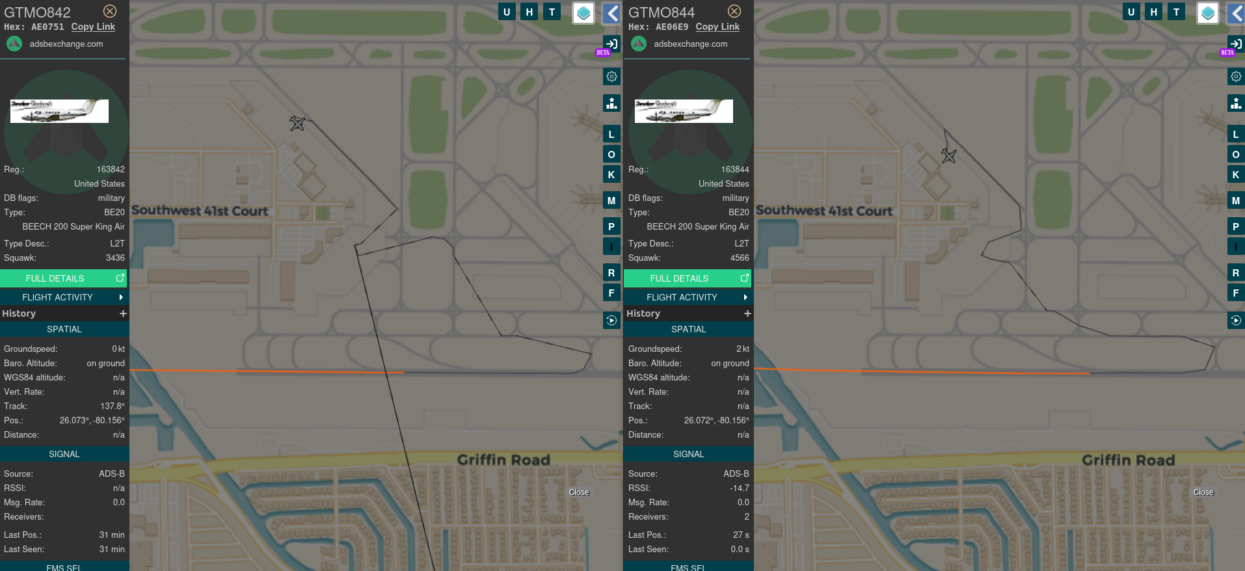
Task: Close the GTMO842 aircraft info panel
Action: [x=110, y=11]
